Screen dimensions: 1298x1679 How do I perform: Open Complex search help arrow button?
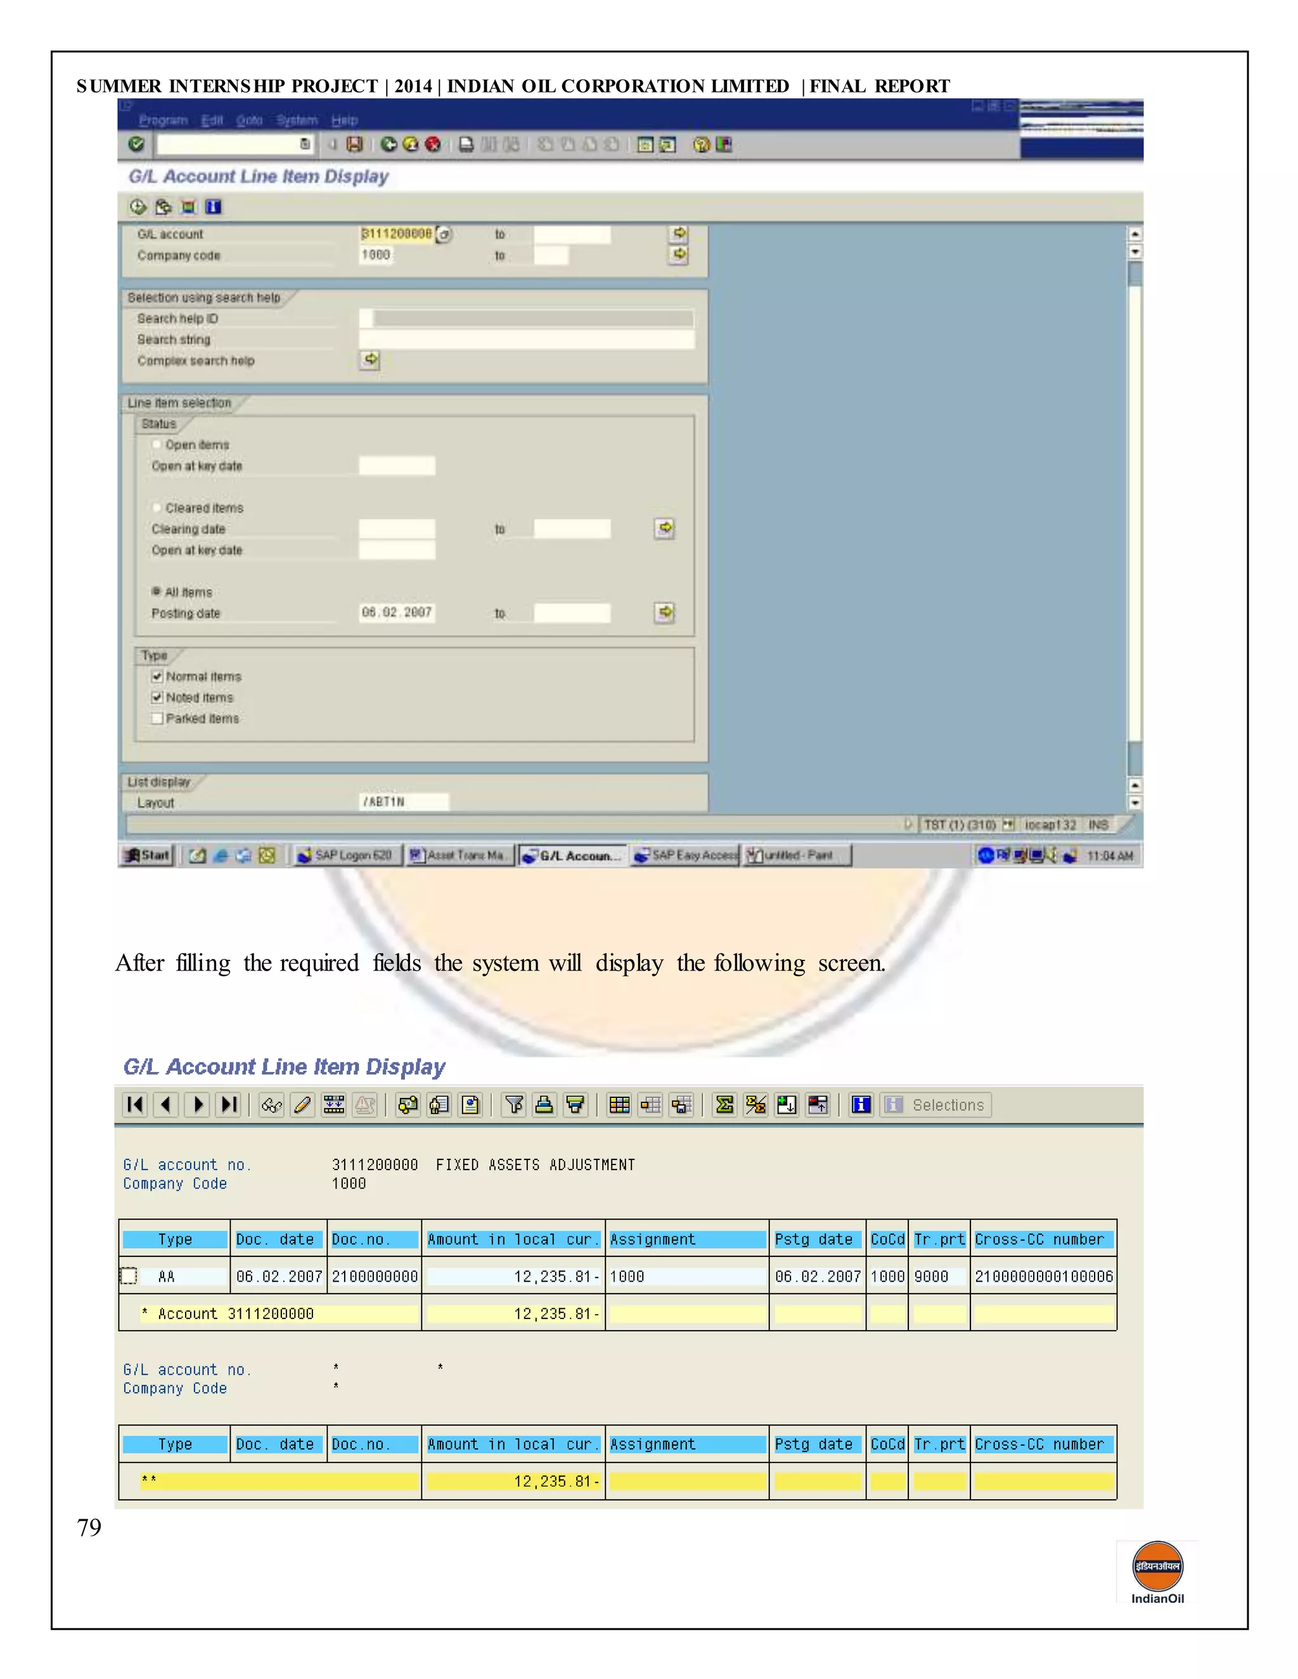pyautogui.click(x=370, y=360)
